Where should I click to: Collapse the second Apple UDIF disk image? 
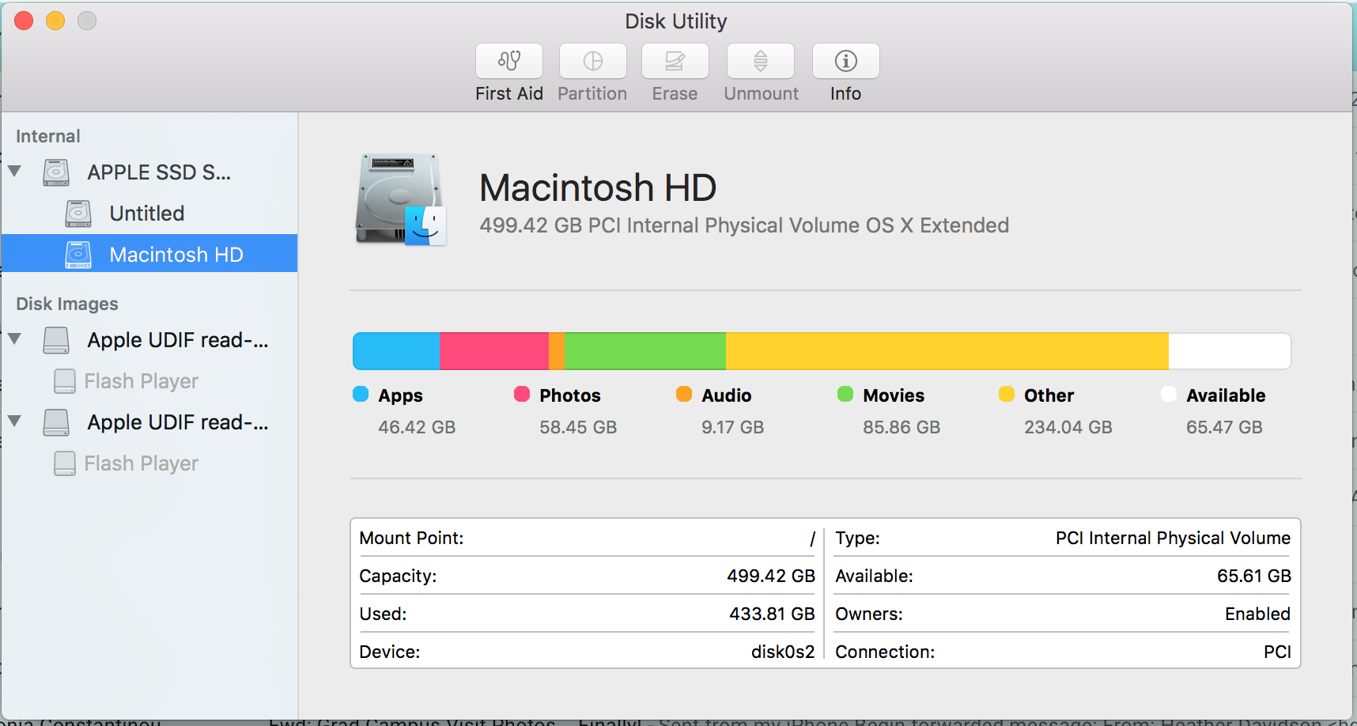click(14, 422)
